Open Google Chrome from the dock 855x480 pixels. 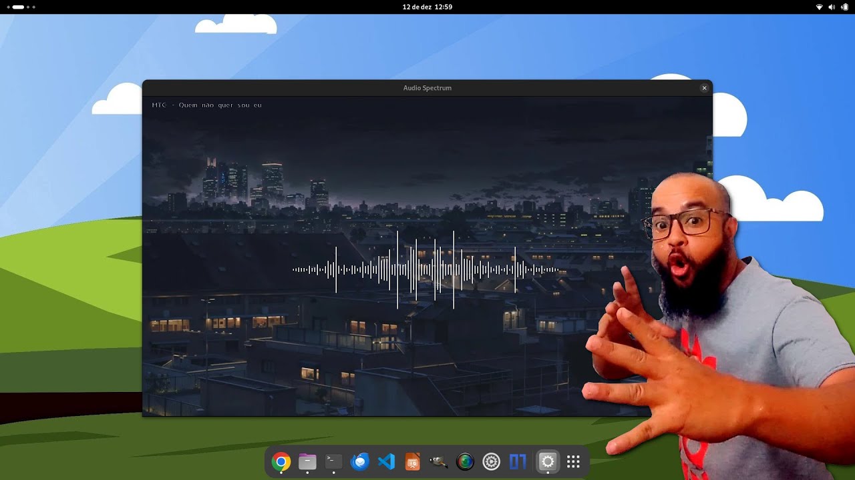pos(281,462)
